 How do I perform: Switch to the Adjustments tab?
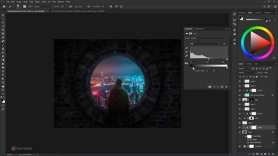click(199, 29)
